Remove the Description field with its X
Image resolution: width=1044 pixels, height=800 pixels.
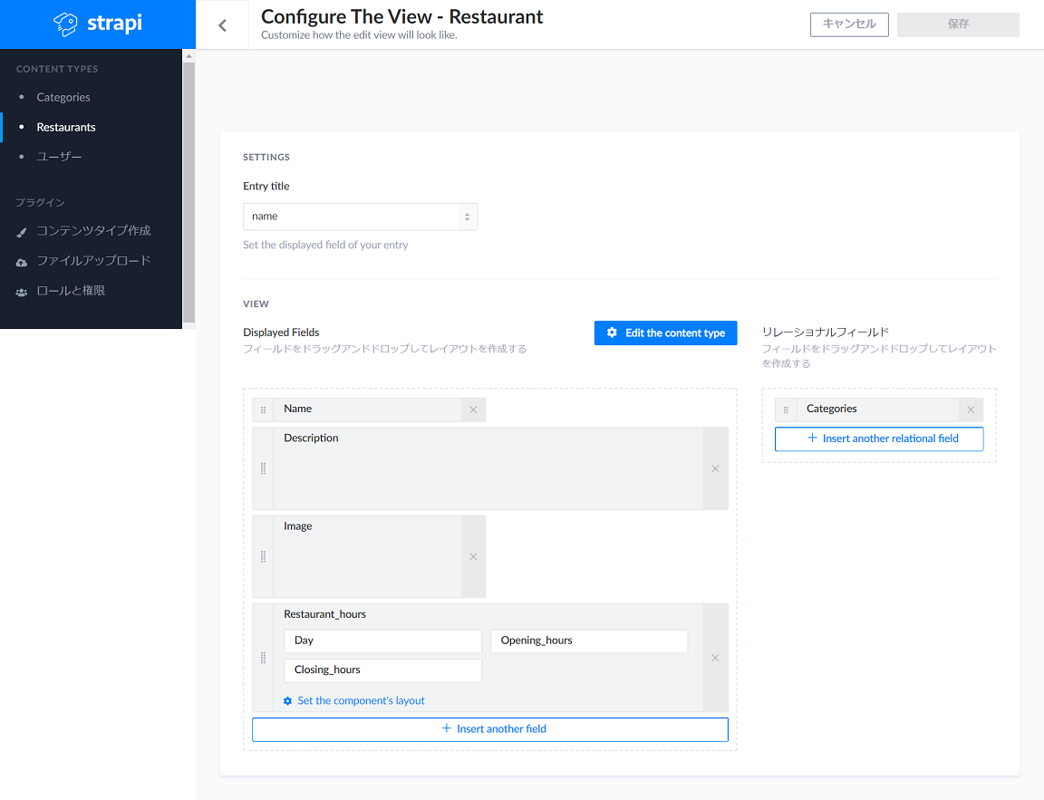[x=715, y=468]
